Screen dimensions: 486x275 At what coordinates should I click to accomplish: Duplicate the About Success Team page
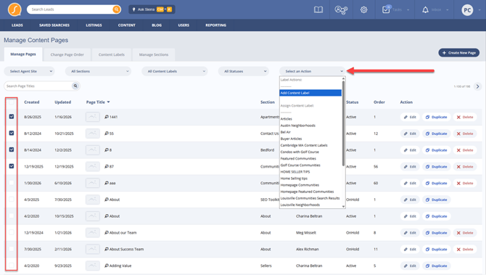pos(436,250)
